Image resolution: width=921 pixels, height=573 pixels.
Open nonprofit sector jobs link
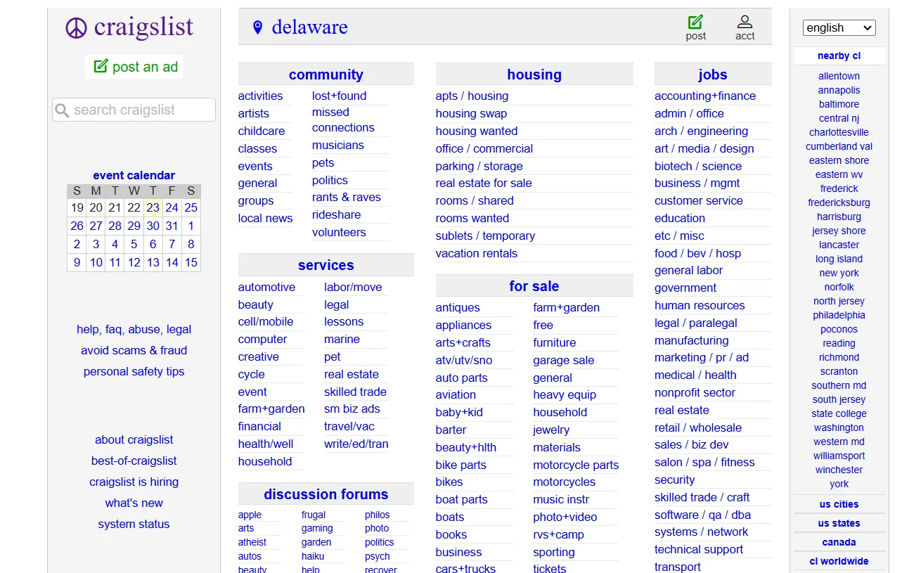click(695, 393)
